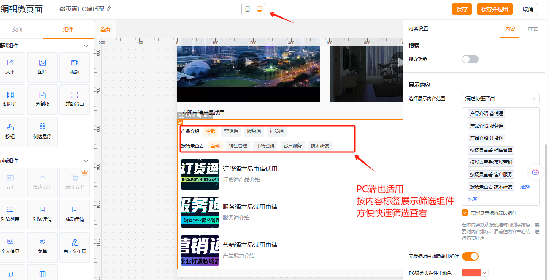Screen dimensions: 549x280
Task: Select 全部 in 产品介绍 filter row
Action: click(x=211, y=131)
